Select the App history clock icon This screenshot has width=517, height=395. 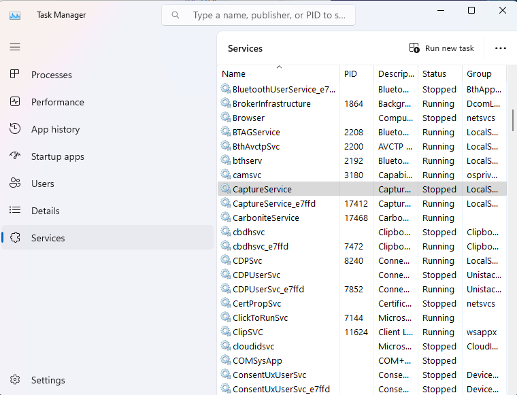coord(15,129)
